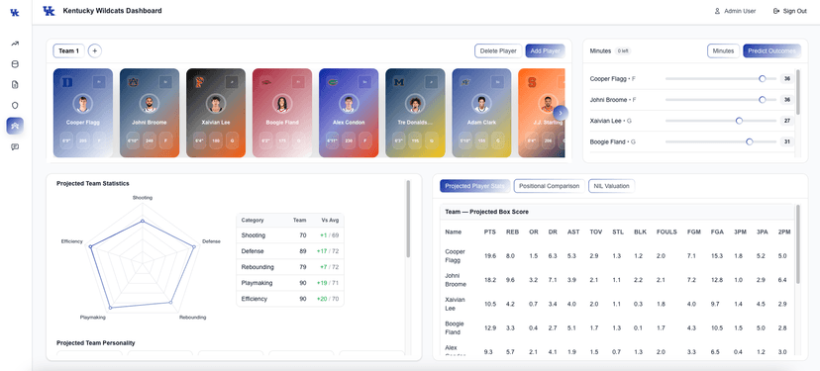The width and height of the screenshot is (820, 371).
Task: Click the Duke logo on Cooper Flagg's card
Action: coord(67,82)
